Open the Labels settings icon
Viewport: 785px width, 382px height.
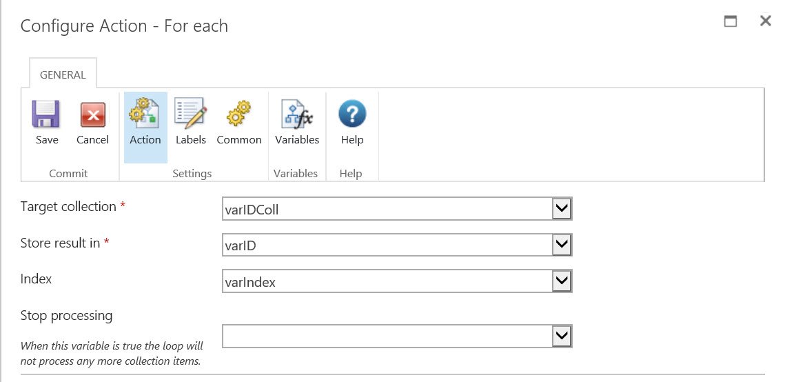coord(191,114)
